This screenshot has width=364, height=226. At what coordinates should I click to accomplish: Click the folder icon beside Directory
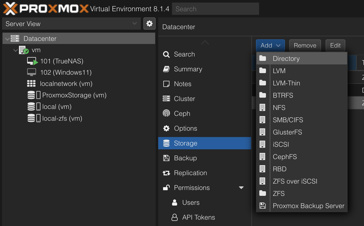pos(263,58)
